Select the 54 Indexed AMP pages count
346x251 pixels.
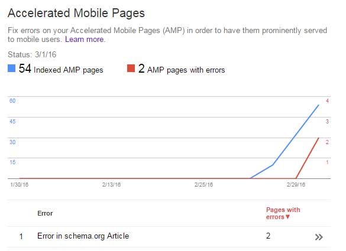[x=25, y=69]
